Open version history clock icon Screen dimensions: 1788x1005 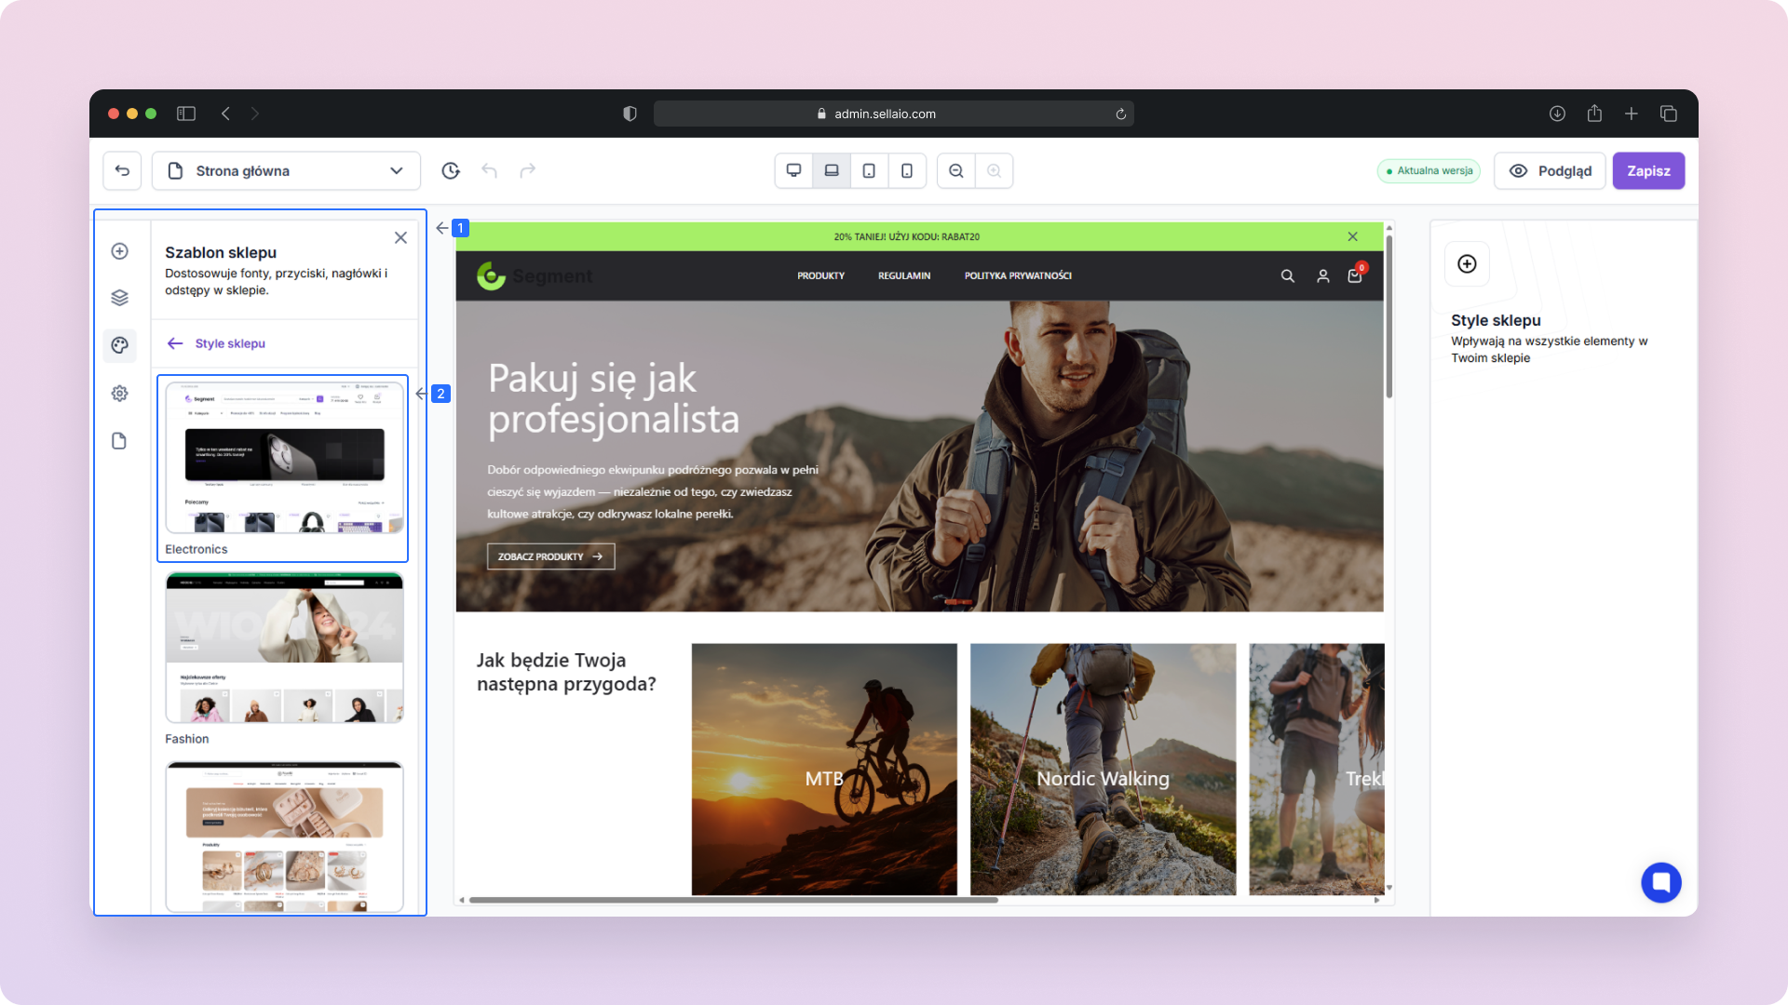(x=451, y=170)
